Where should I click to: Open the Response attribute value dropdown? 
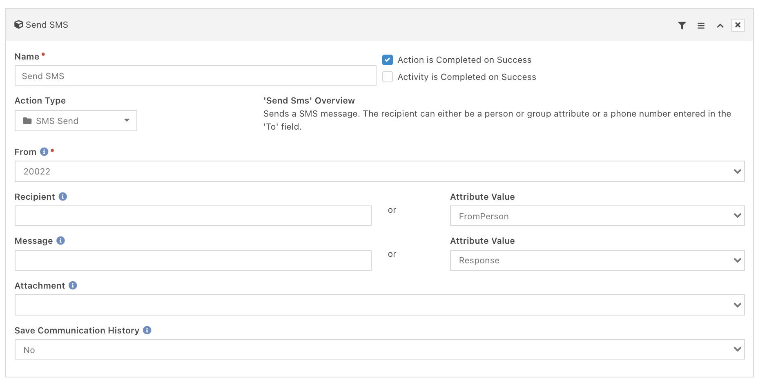[x=597, y=260]
